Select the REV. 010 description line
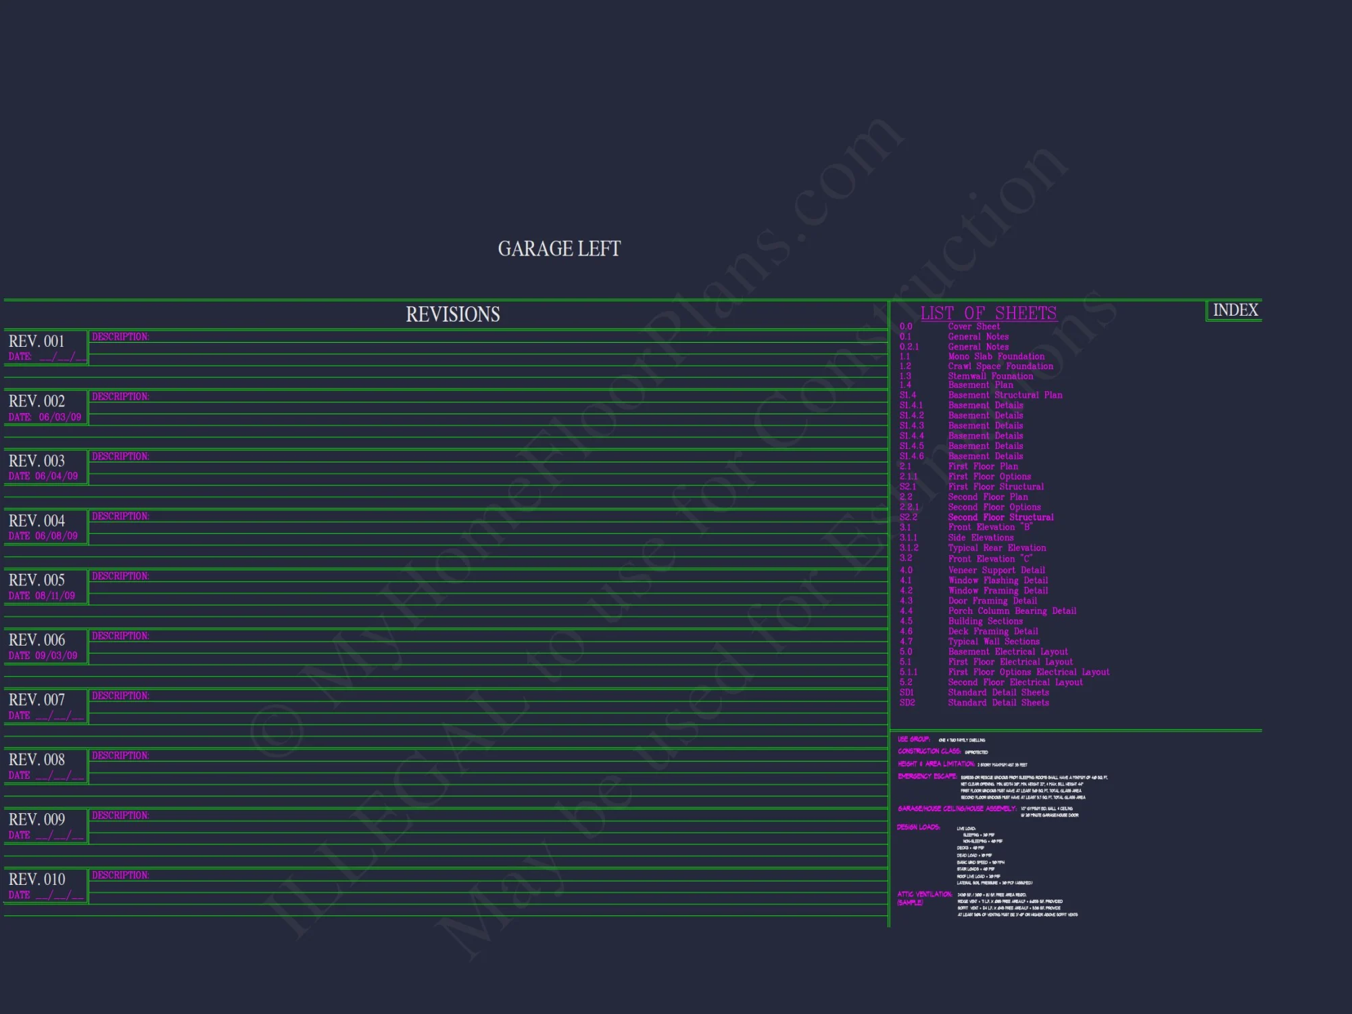 tap(120, 875)
